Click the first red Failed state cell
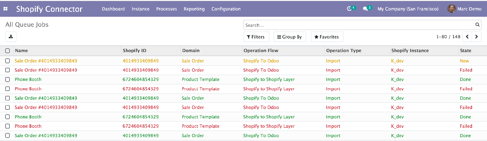Viewport: 487px width, 141px height. 466,70
